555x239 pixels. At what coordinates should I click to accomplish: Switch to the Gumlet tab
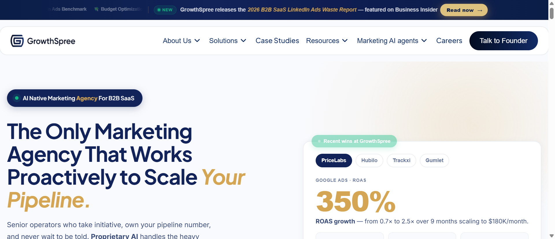pos(434,160)
